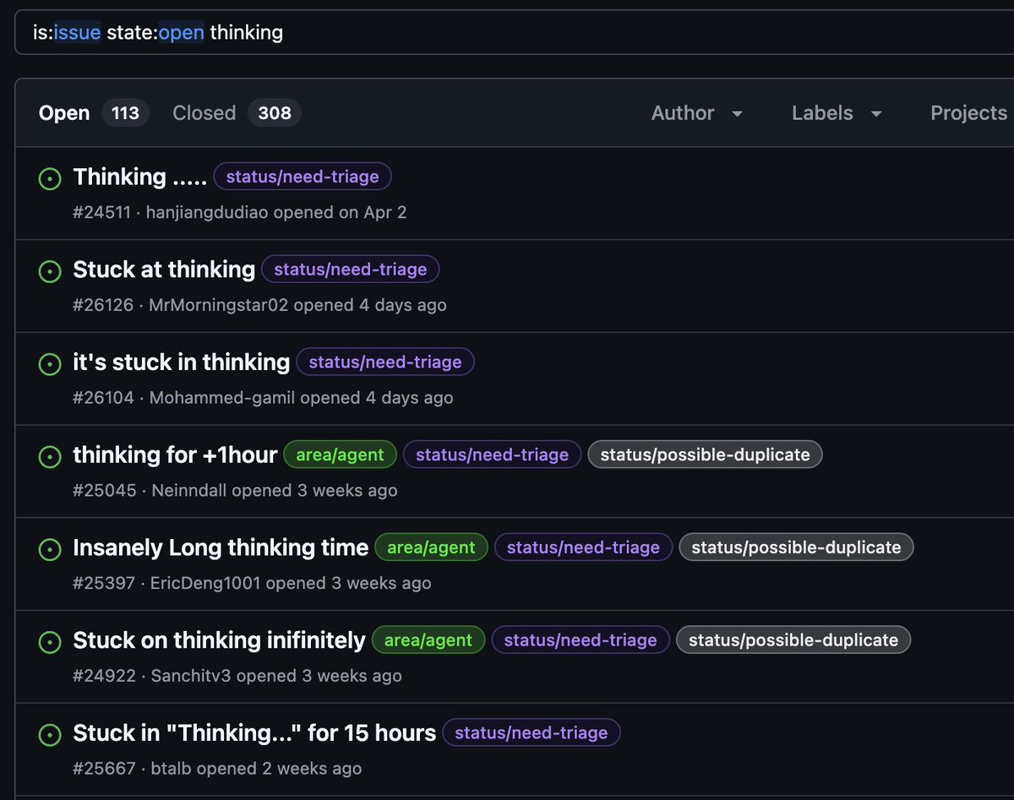
Task: Focus the issue search query field
Action: coord(514,33)
